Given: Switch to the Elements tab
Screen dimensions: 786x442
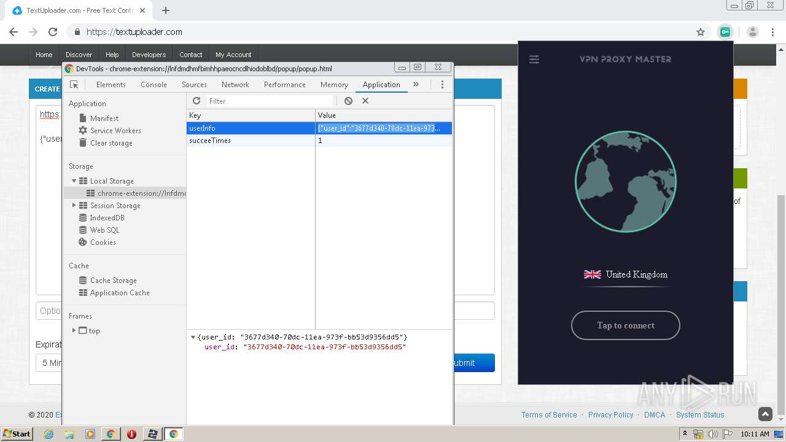Looking at the screenshot, I should 111,85.
